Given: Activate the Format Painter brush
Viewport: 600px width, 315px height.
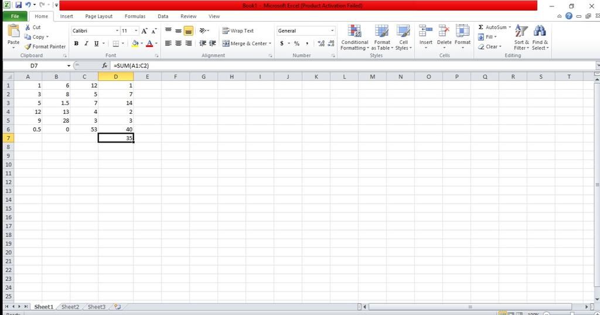Looking at the screenshot, I should click(x=28, y=46).
